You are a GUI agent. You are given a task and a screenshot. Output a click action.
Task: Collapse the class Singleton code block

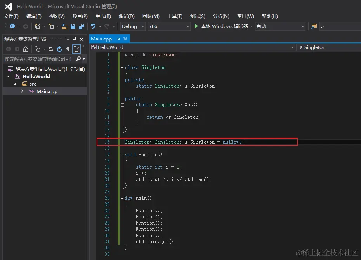tap(123, 67)
